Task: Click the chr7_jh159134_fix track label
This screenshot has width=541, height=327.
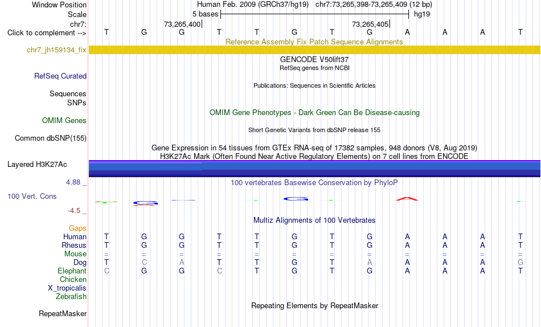Action: 56,50
